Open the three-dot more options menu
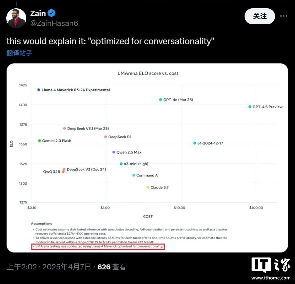The width and height of the screenshot is (295, 284). click(283, 16)
